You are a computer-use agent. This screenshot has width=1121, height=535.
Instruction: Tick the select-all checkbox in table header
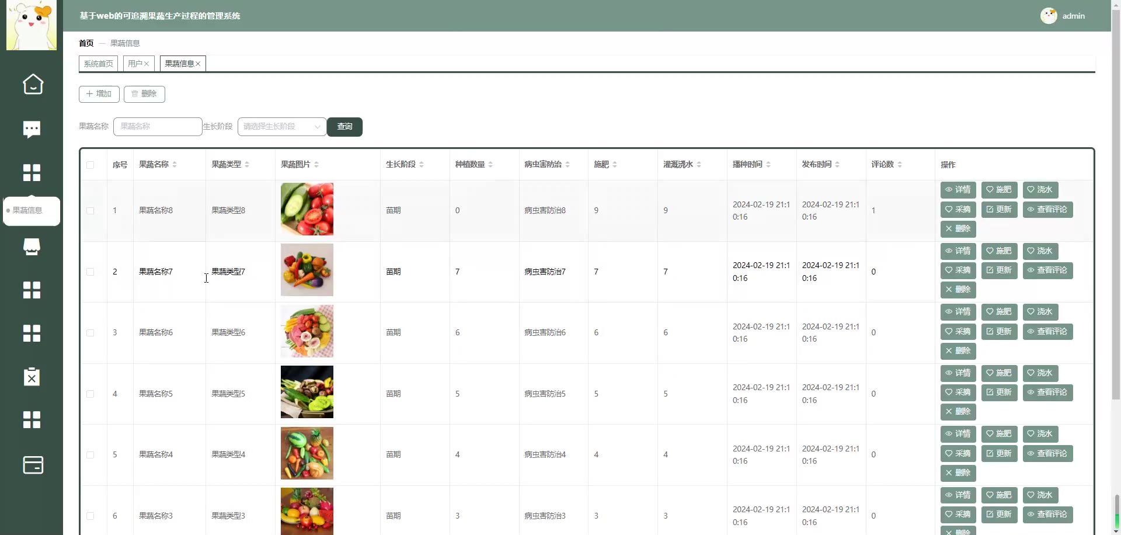click(90, 165)
